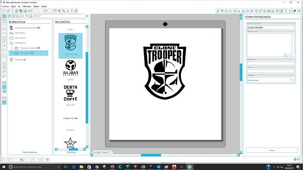Show the Design page view in the left toolbar
This screenshot has width=303, height=170.
pos(4,83)
